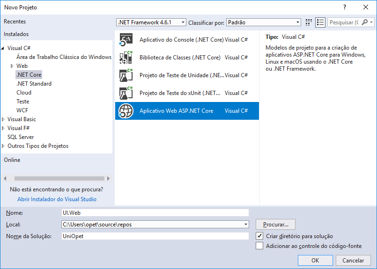This screenshot has height=269, width=377.
Task: Select the .NET Standard category
Action: pos(34,84)
